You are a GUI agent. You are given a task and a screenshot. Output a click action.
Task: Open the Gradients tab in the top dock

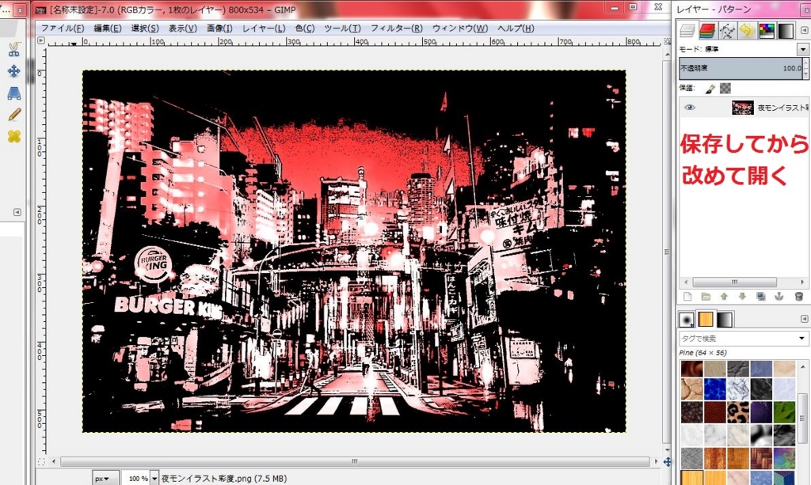(786, 31)
